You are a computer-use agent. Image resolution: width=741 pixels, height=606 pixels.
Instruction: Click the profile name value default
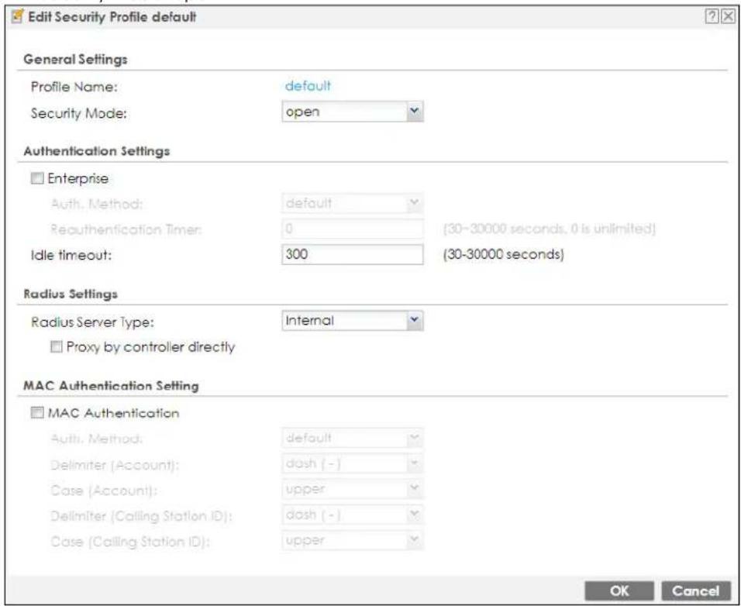(308, 86)
